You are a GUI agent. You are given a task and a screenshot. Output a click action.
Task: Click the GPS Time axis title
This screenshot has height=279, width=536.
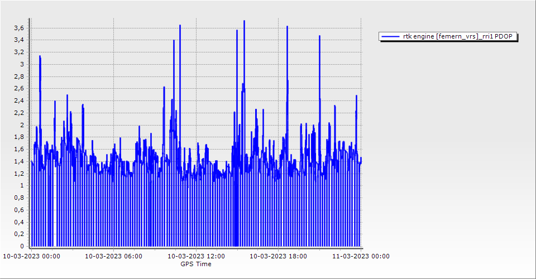[x=195, y=264]
